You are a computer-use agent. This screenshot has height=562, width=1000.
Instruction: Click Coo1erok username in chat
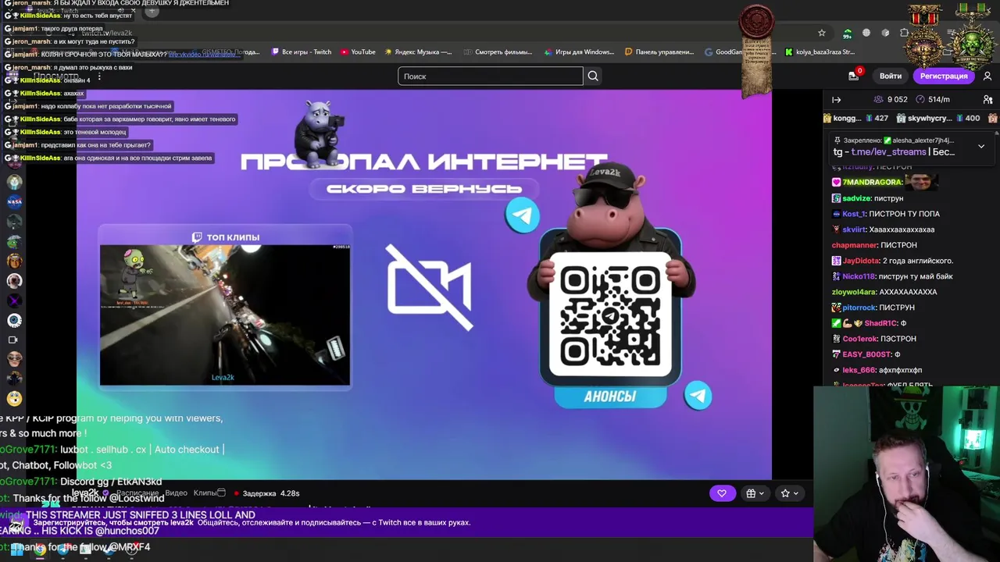[x=859, y=339]
